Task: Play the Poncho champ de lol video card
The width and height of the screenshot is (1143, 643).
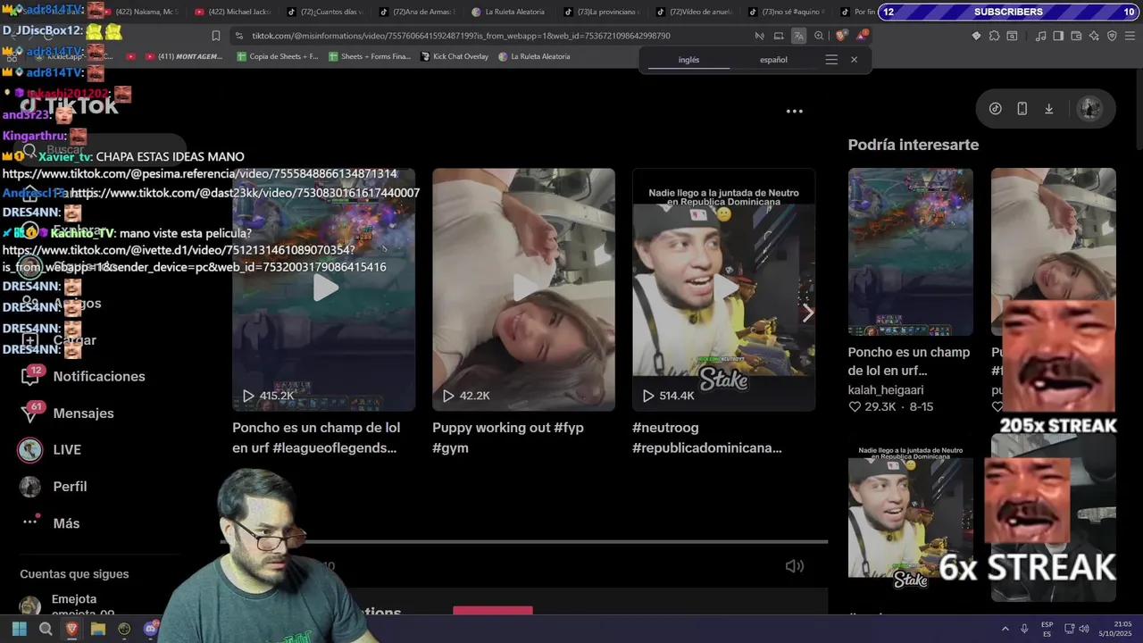Action: (x=324, y=289)
